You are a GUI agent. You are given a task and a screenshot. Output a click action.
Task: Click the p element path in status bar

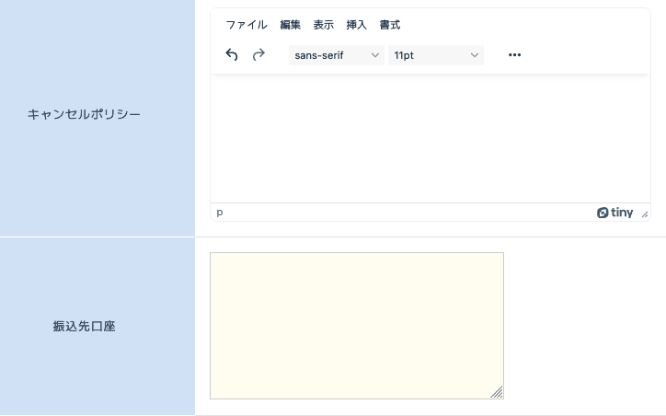click(220, 212)
